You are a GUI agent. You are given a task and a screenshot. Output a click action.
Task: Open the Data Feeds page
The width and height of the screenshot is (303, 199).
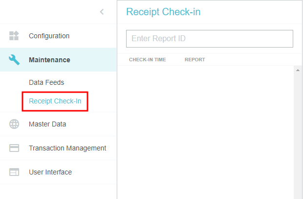click(46, 82)
